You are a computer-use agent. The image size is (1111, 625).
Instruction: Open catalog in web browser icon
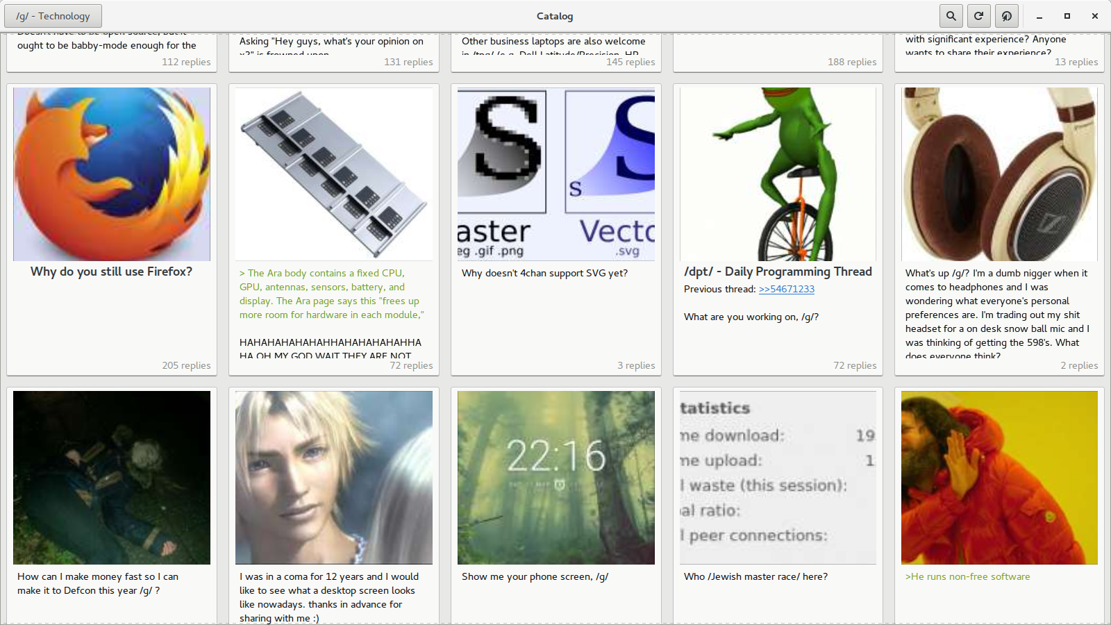(1007, 16)
